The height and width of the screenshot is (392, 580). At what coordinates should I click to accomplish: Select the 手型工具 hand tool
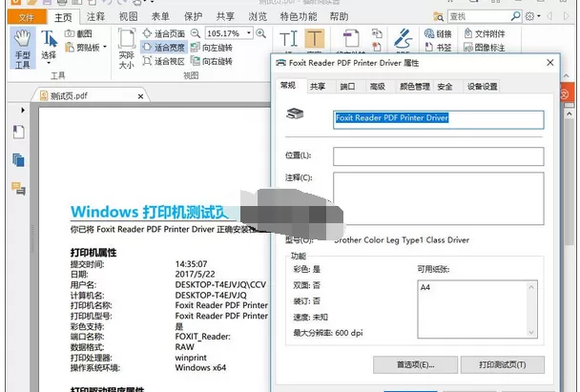point(23,49)
